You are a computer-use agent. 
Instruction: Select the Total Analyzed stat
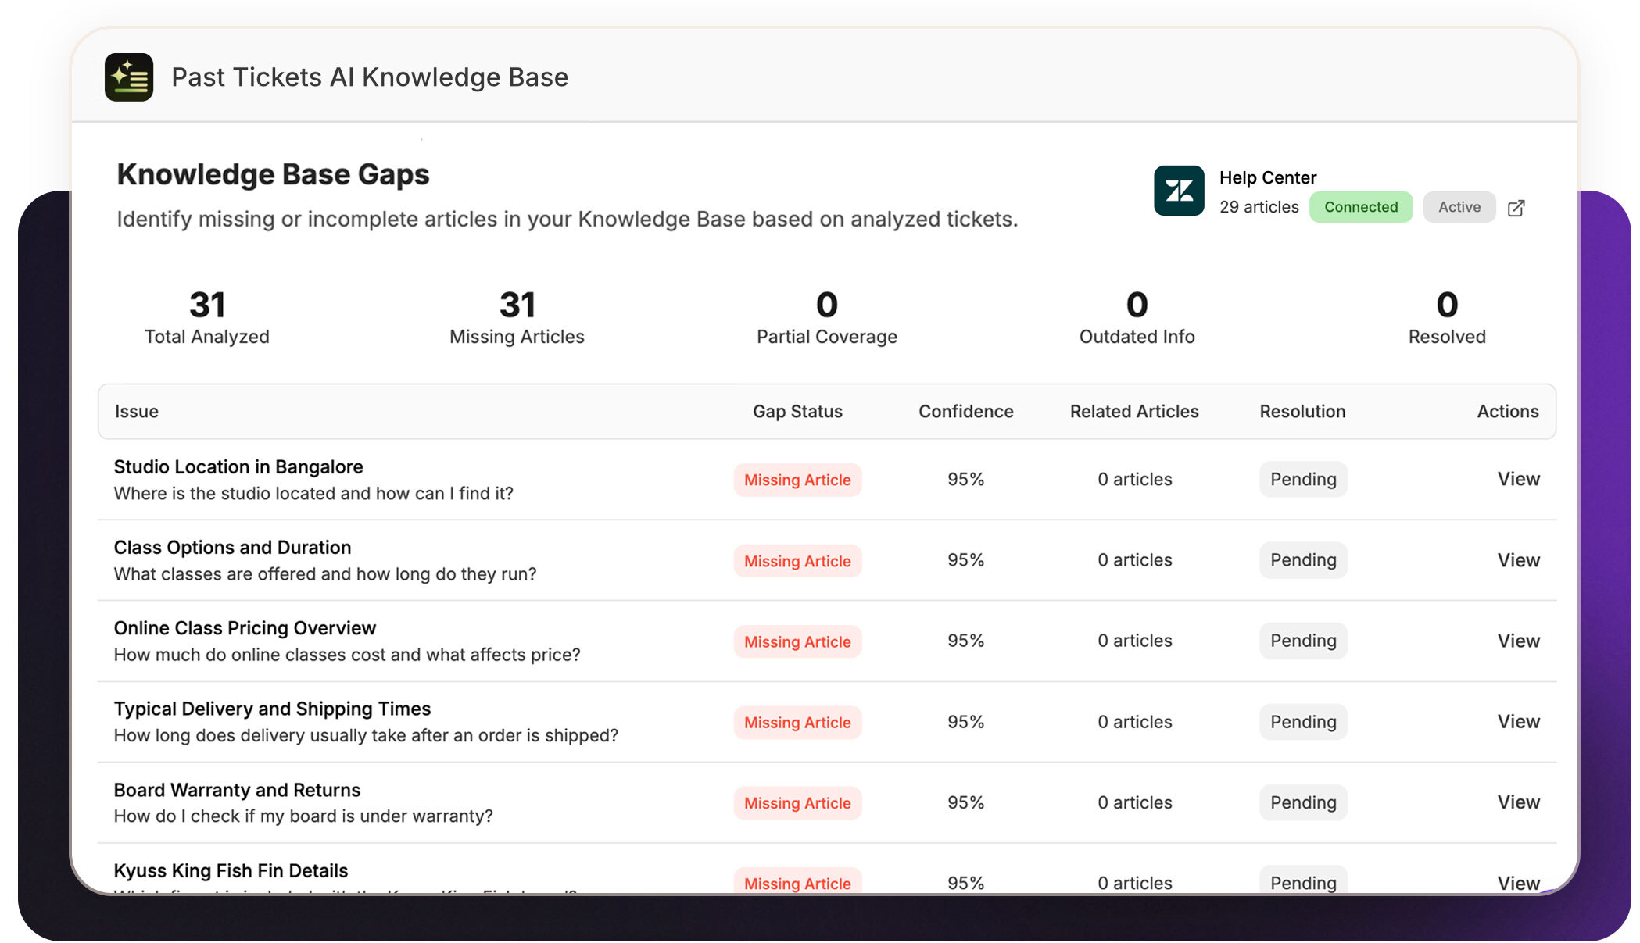[x=206, y=317]
